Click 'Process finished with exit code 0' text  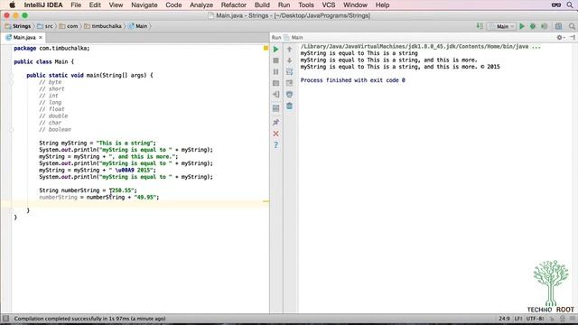353,80
